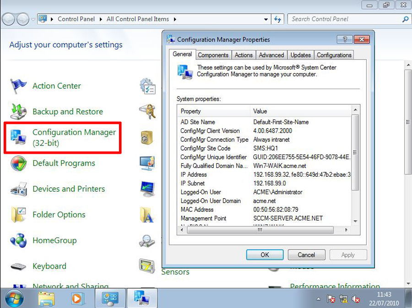Click the system properties vertical scrollbar thumb
This screenshot has width=412, height=308.
pos(355,152)
